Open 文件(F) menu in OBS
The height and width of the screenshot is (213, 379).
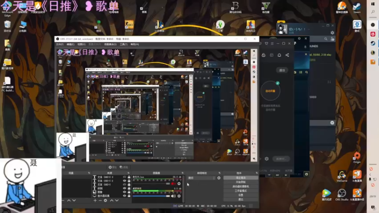coord(60,44)
